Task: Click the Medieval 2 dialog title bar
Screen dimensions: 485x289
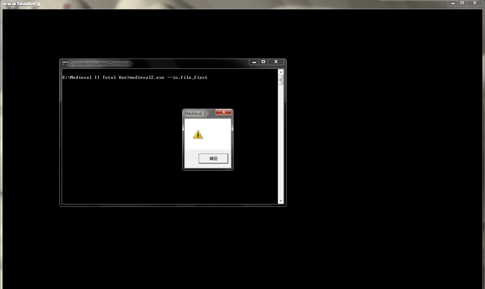Action: point(199,113)
